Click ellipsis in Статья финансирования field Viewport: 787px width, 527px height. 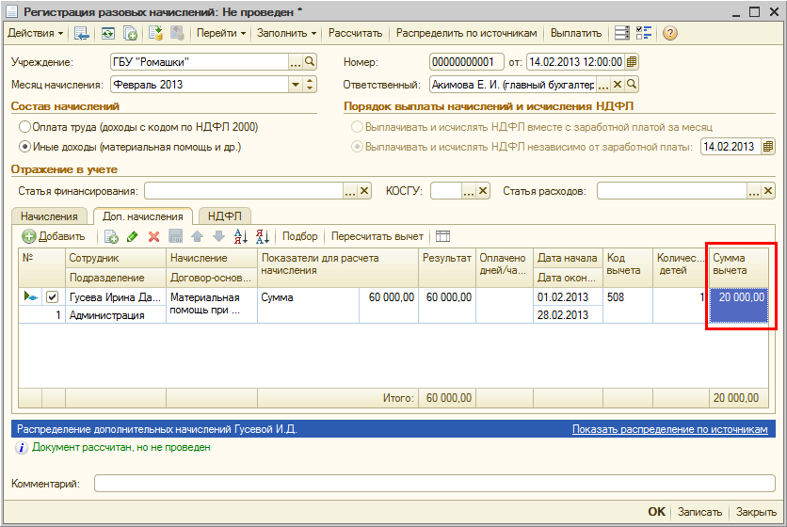tap(350, 191)
